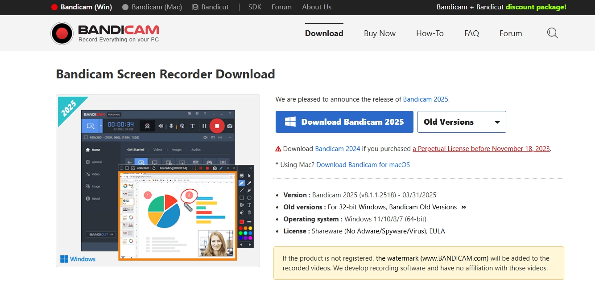Click the Bandicam product screenshot image
The height and width of the screenshot is (290, 595).
(158, 181)
